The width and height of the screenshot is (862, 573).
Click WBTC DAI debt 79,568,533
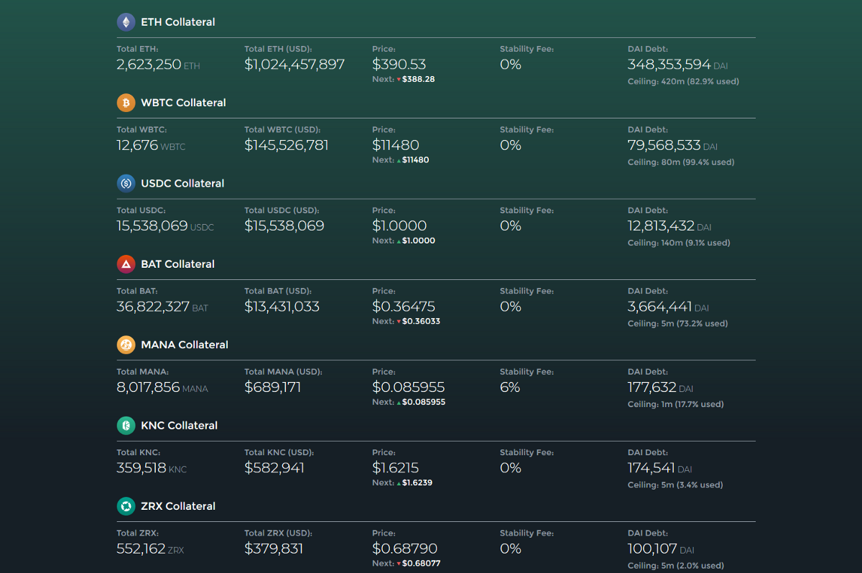point(664,145)
